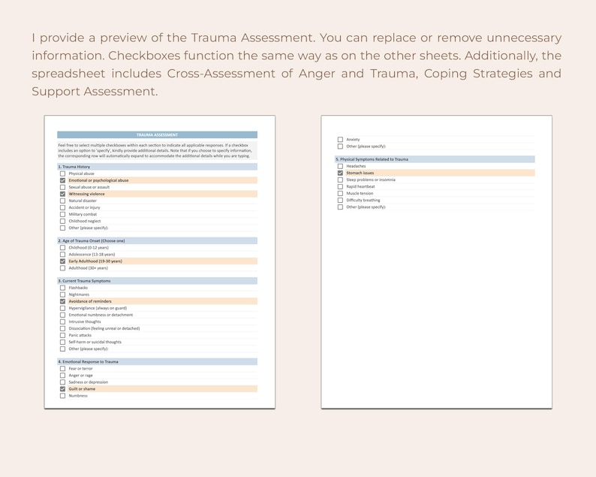Image resolution: width=596 pixels, height=477 pixels.
Task: Uncheck the Witnessing violence checkbox
Action: click(x=63, y=194)
